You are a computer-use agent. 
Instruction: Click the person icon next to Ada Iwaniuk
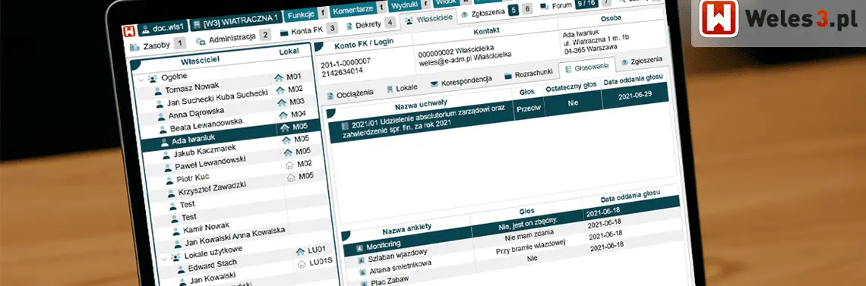click(165, 142)
